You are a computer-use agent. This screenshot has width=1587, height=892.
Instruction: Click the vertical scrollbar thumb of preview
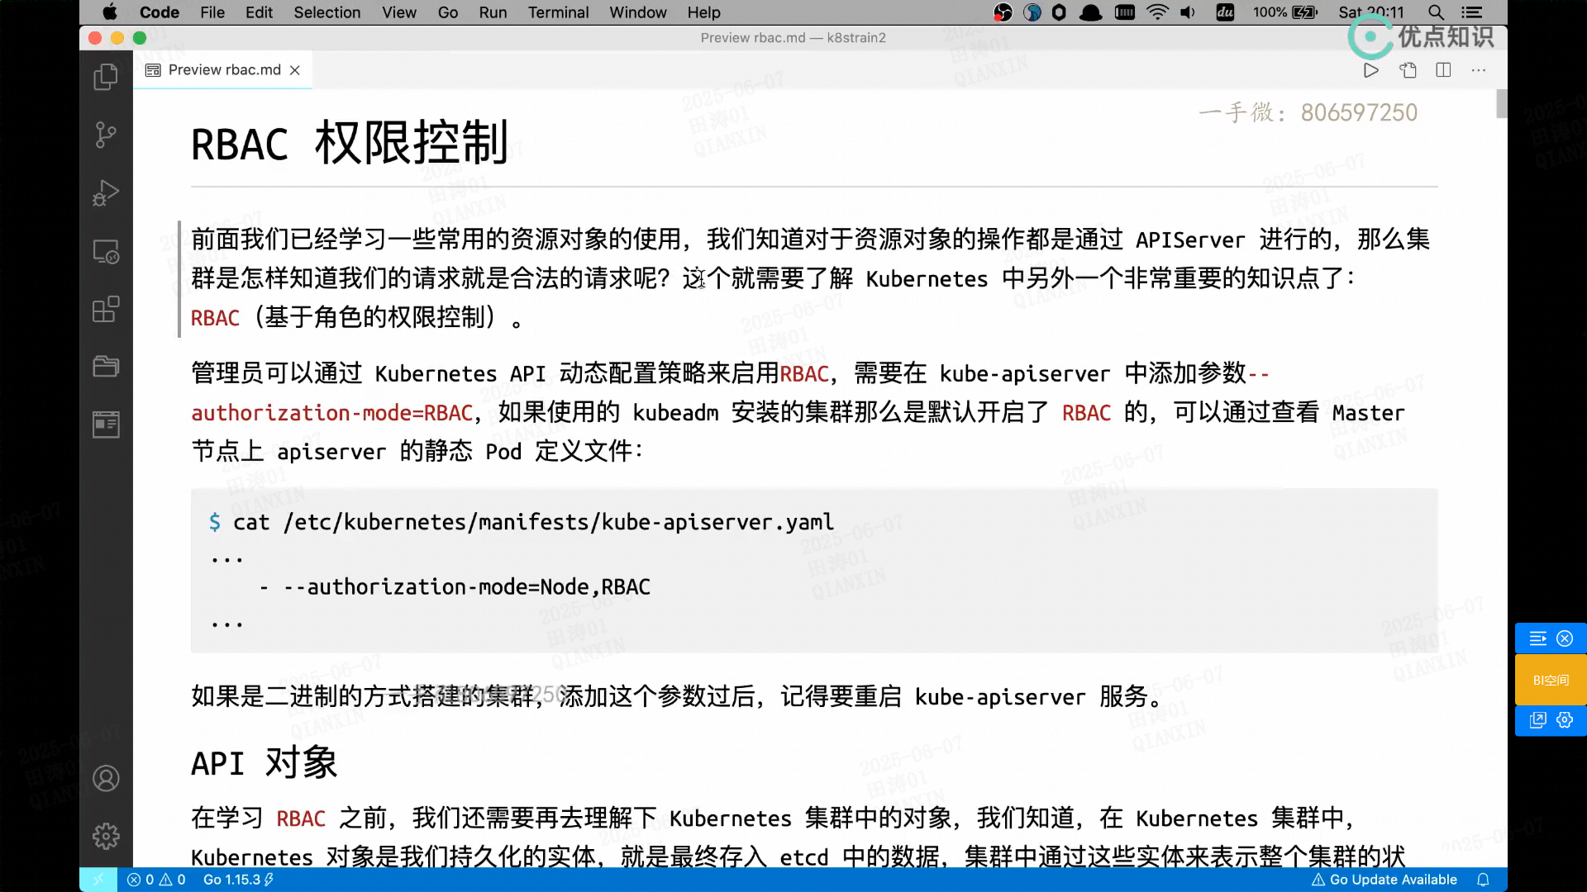click(1501, 103)
